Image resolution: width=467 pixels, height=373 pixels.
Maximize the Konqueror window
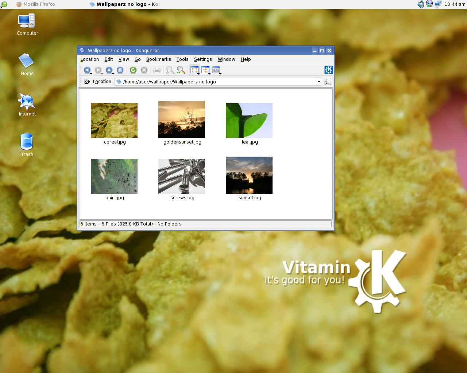click(322, 50)
